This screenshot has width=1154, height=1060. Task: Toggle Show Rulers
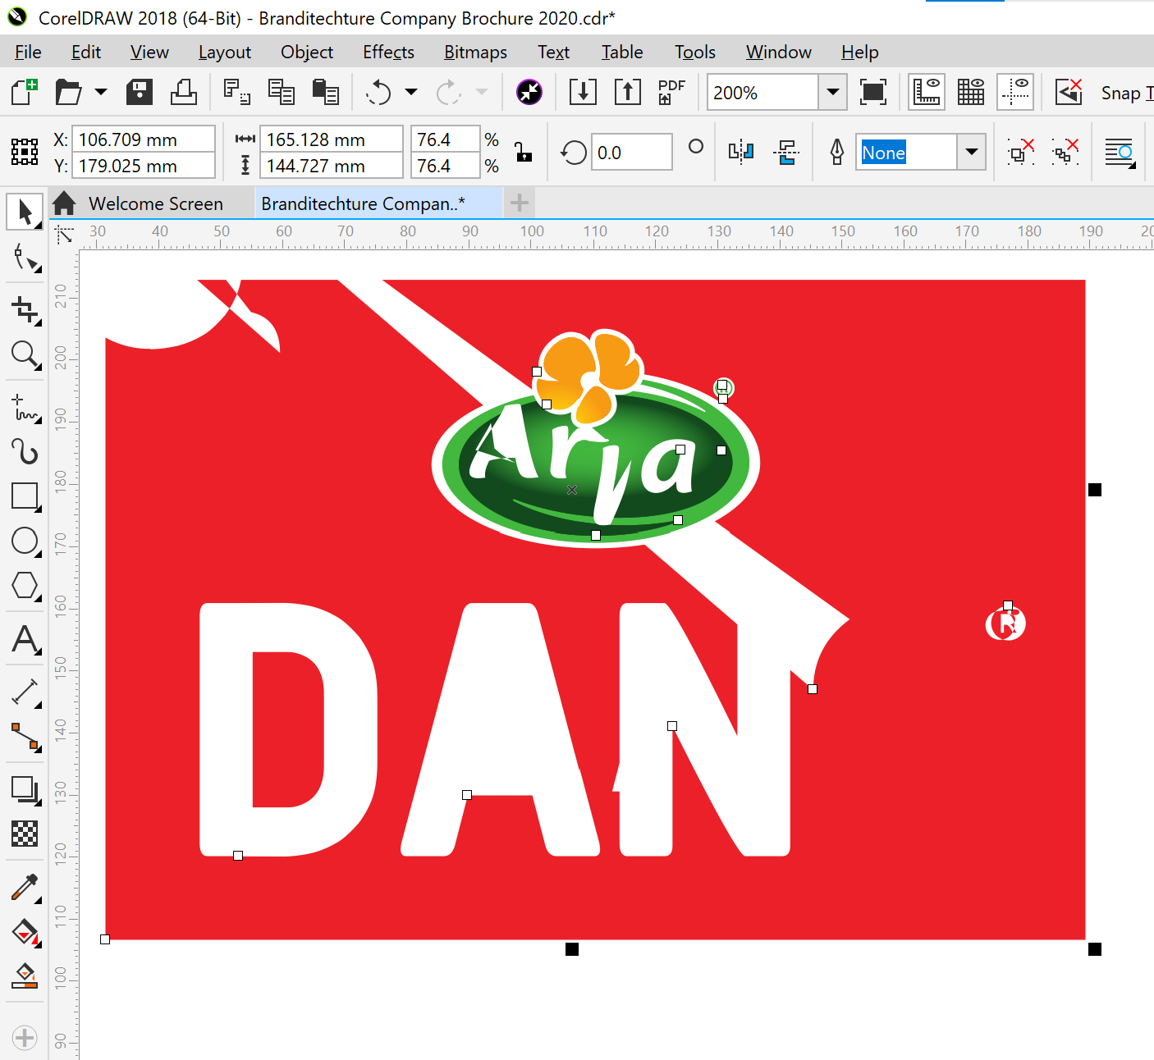927,92
